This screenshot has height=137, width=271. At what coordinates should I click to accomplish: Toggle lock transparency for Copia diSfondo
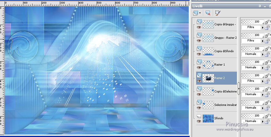pyautogui.click(x=267, y=54)
